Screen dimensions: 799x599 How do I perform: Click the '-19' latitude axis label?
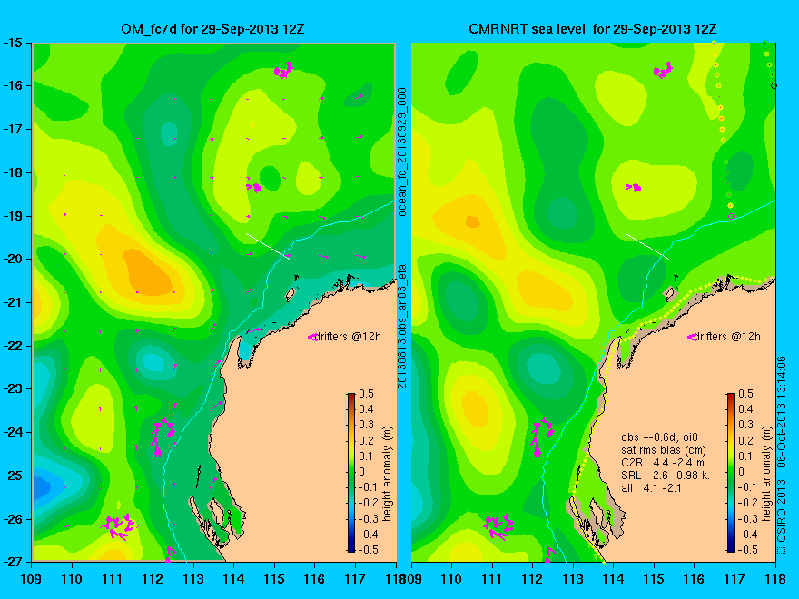[13, 216]
